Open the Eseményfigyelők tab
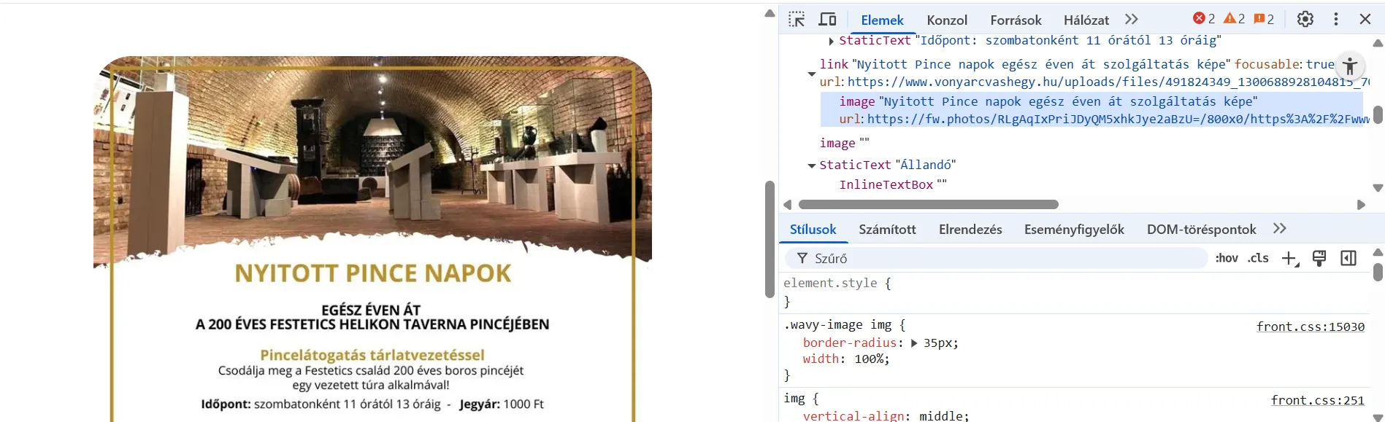1385x422 pixels. (x=1074, y=230)
